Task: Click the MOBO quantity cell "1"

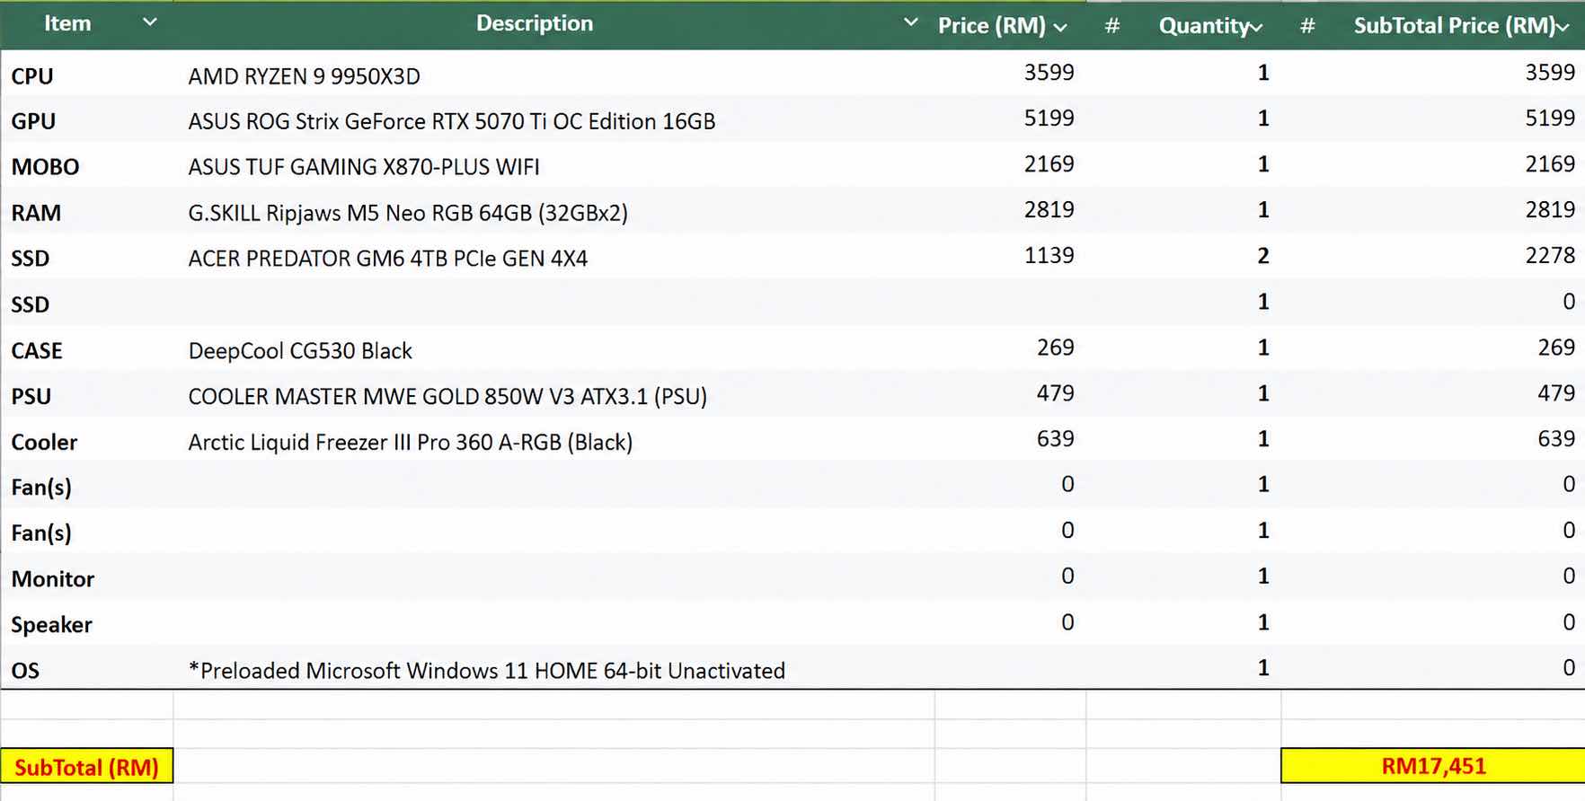Action: pyautogui.click(x=1263, y=164)
